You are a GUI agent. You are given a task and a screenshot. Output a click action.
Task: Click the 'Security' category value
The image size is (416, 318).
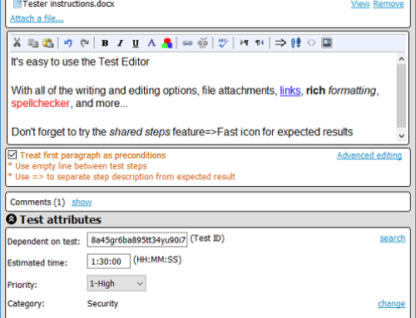coord(102,304)
